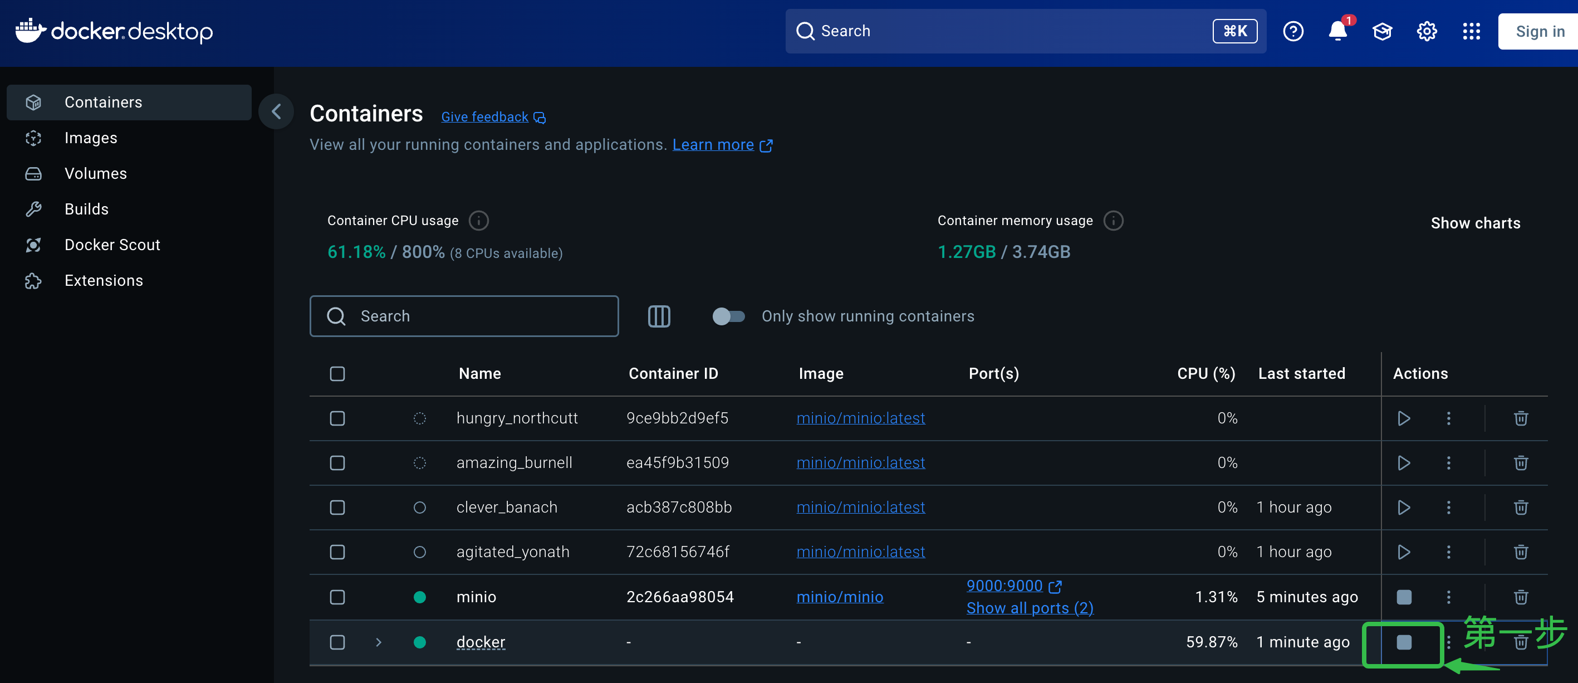Delete the amazing_burnell container
Viewport: 1578px width, 683px height.
1521,463
